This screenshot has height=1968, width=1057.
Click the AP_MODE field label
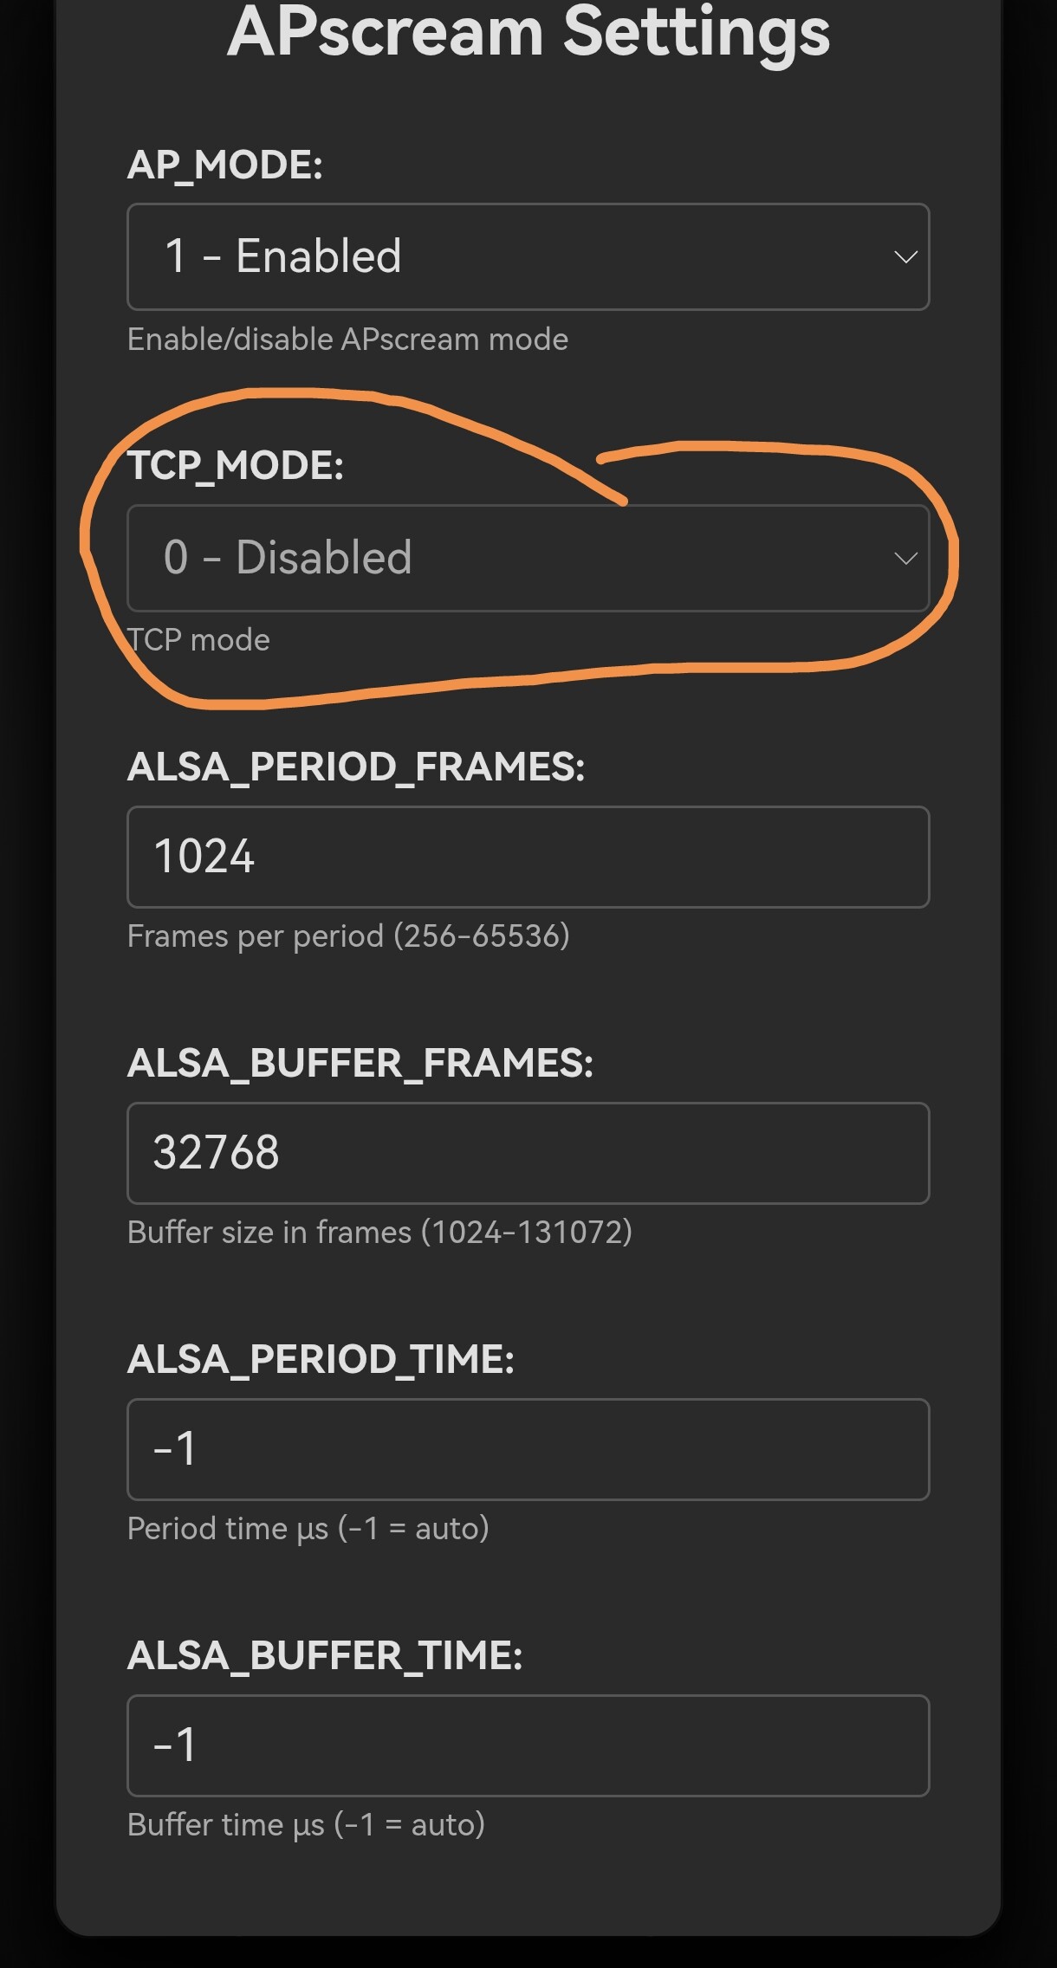point(225,165)
